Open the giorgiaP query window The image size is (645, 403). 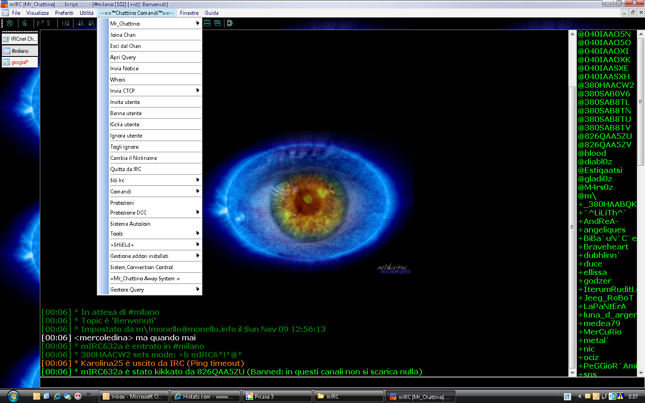(20, 62)
